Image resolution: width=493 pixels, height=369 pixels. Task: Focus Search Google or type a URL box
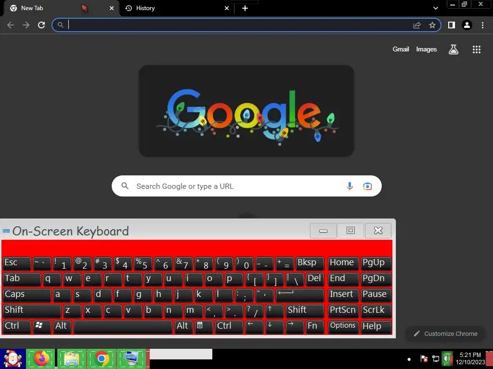pyautogui.click(x=246, y=186)
